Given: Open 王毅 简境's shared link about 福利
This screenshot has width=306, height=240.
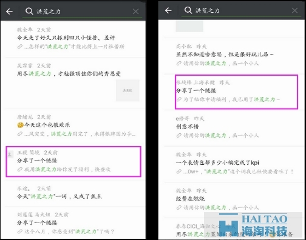Looking at the screenshot, I should [x=73, y=161].
